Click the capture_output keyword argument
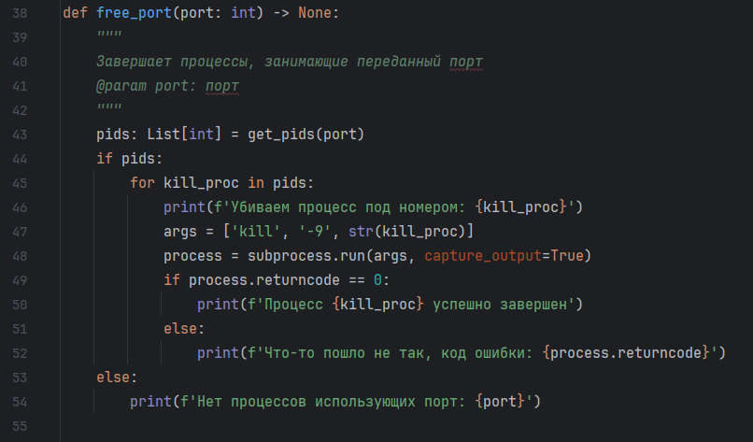Screen dimensions: 753x442 (483, 256)
